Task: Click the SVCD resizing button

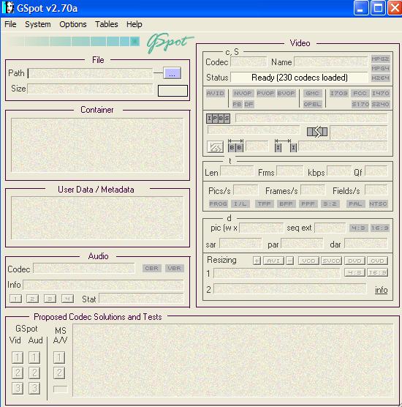Action: point(332,261)
